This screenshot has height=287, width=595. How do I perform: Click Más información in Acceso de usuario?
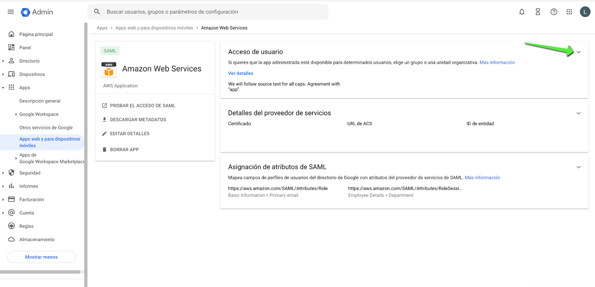point(497,62)
